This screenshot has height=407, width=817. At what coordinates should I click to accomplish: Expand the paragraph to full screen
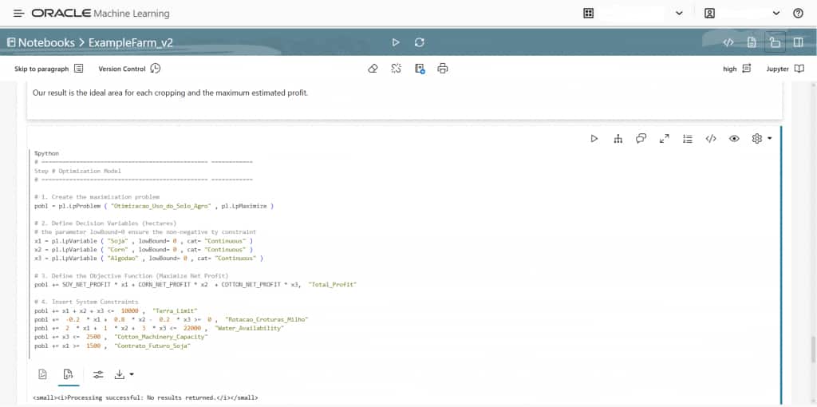click(665, 139)
